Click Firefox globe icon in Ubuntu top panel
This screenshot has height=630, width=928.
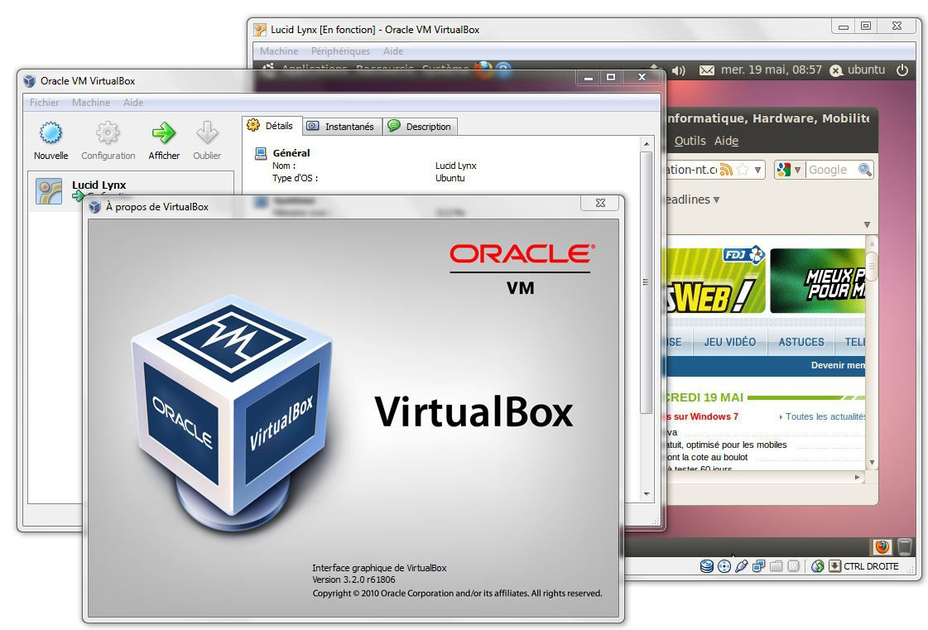483,70
